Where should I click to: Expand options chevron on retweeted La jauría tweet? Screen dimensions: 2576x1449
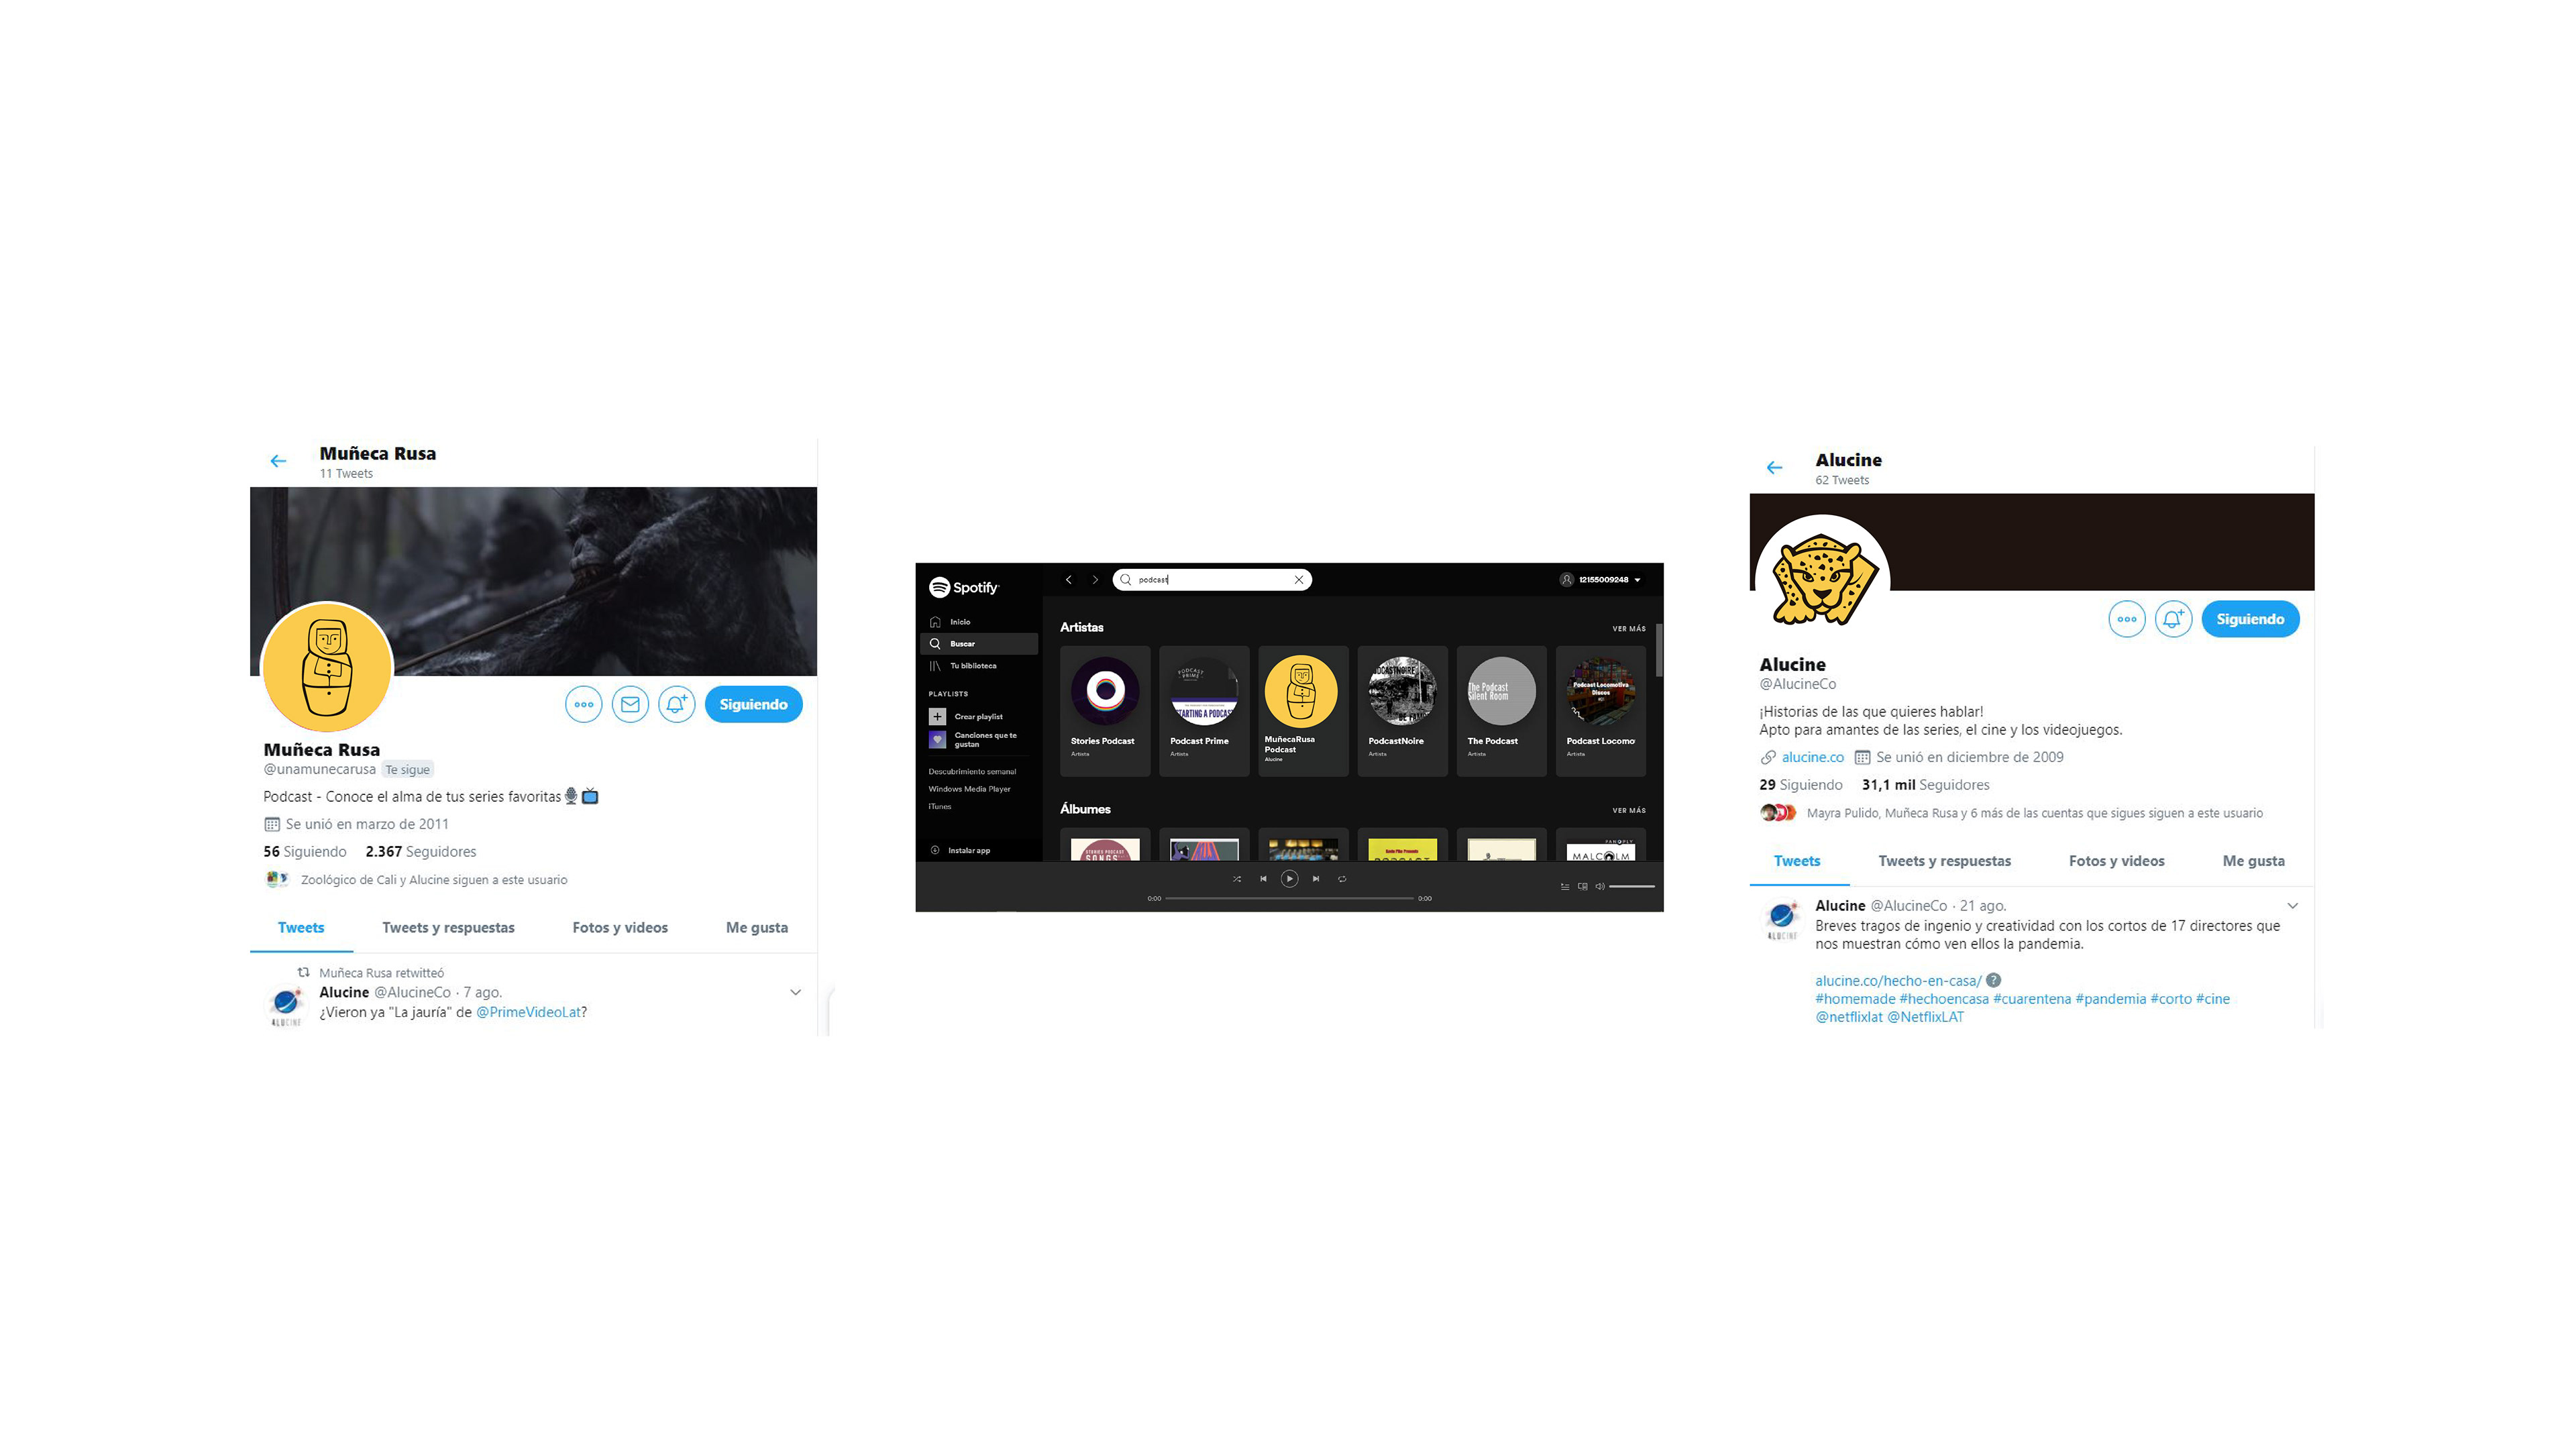coord(795,992)
